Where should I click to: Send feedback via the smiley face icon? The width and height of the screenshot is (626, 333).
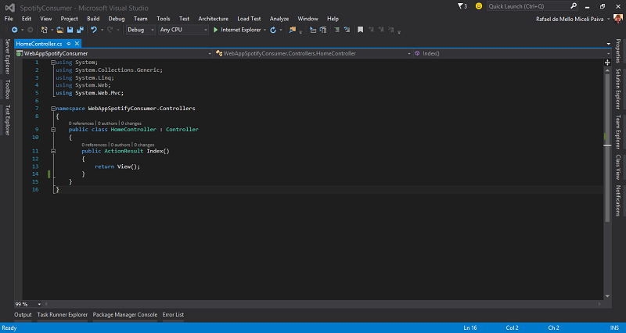(x=478, y=6)
